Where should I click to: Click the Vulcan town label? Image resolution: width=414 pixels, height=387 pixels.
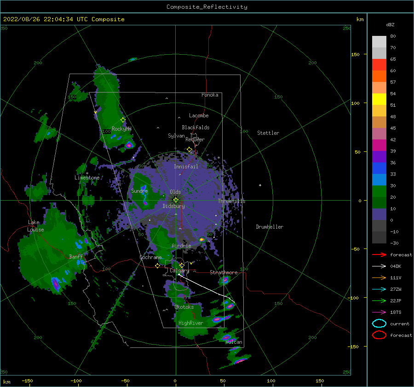coord(234,342)
